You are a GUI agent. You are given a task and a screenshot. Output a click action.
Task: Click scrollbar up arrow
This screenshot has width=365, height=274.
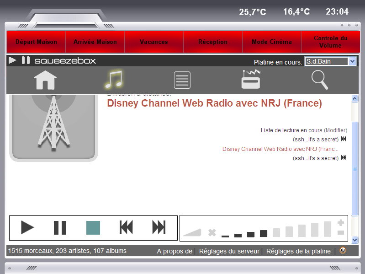pos(354,98)
